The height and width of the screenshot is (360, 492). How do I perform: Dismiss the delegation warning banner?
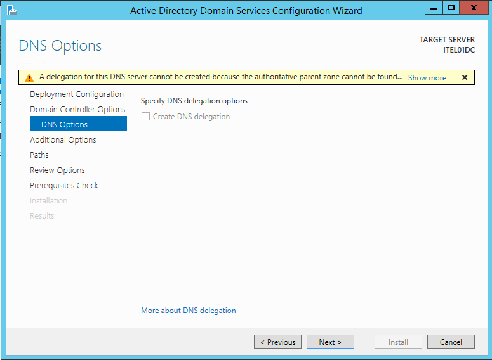coord(465,77)
